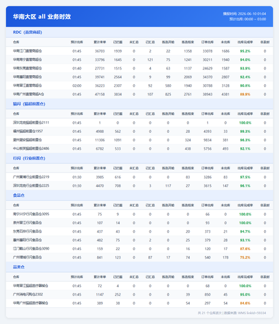Image resolution: width=279 pixels, height=324 pixels.
Task: Click completion rate 93.9%
Action: click(245, 69)
